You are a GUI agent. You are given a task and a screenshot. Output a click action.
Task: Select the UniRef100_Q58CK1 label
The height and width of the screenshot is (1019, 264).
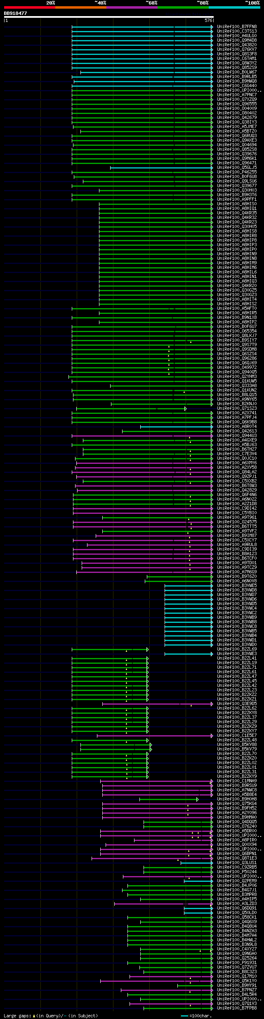[x=237, y=917]
